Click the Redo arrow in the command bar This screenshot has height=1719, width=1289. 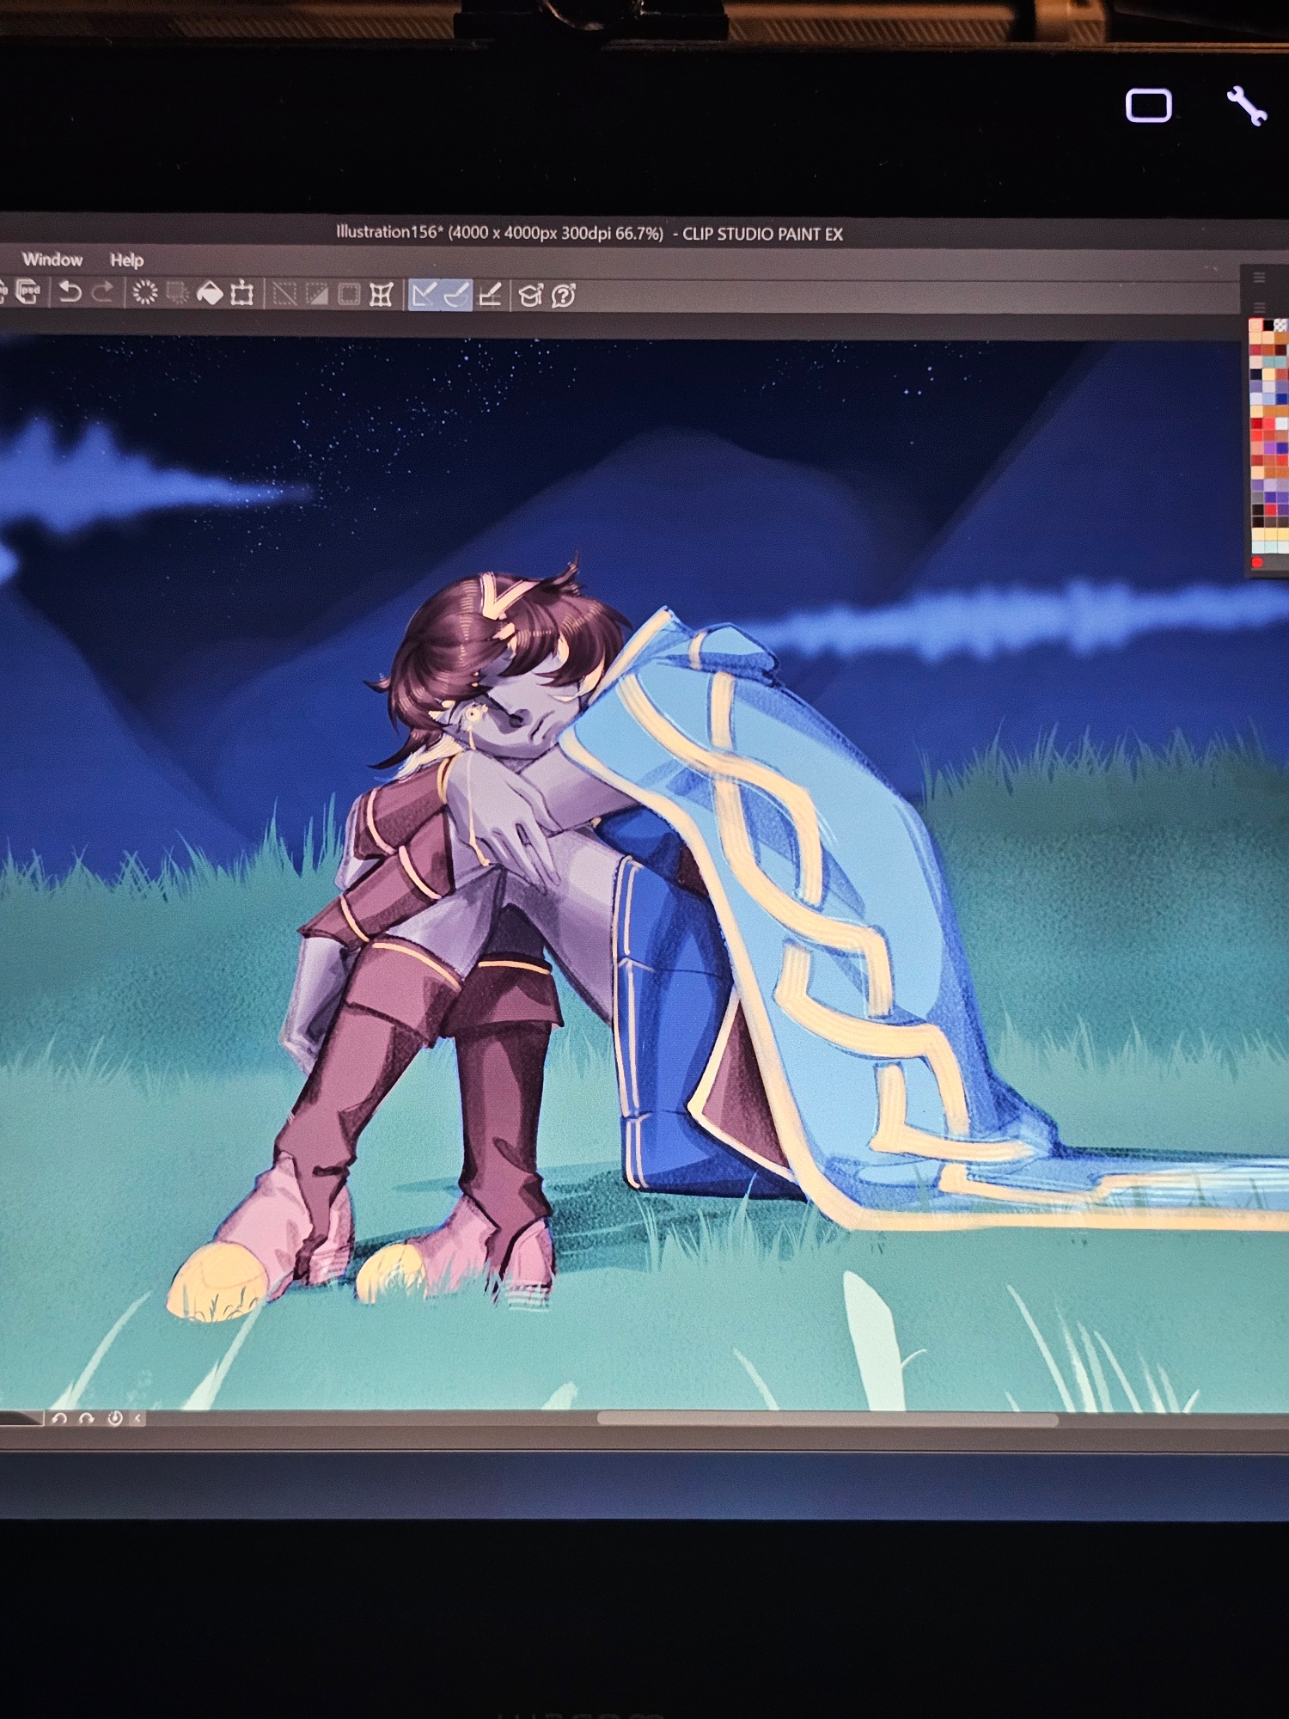[102, 293]
